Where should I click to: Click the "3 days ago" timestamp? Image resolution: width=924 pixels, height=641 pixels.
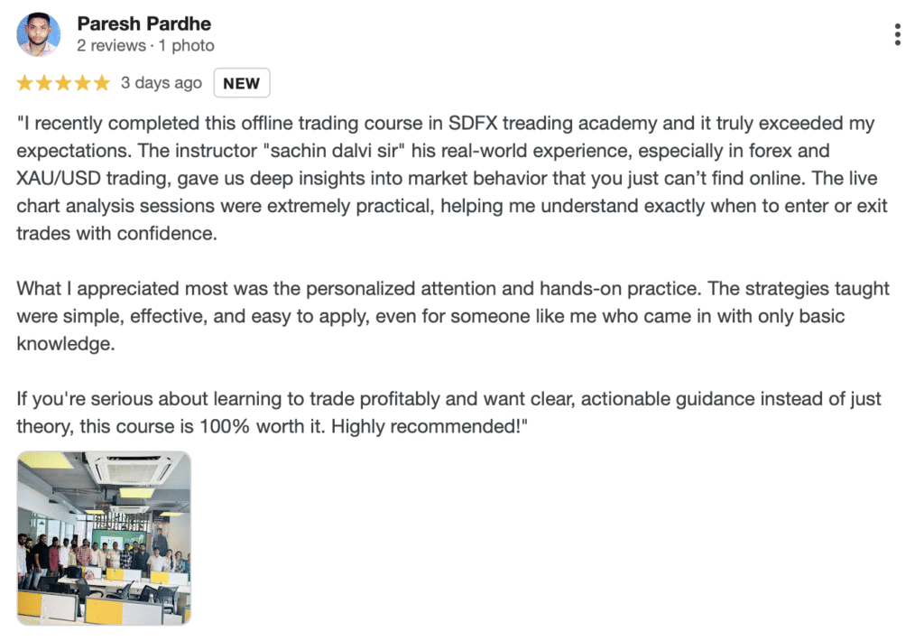[x=162, y=83]
